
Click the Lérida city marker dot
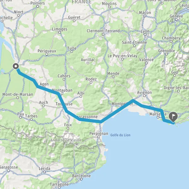tap(44, 172)
